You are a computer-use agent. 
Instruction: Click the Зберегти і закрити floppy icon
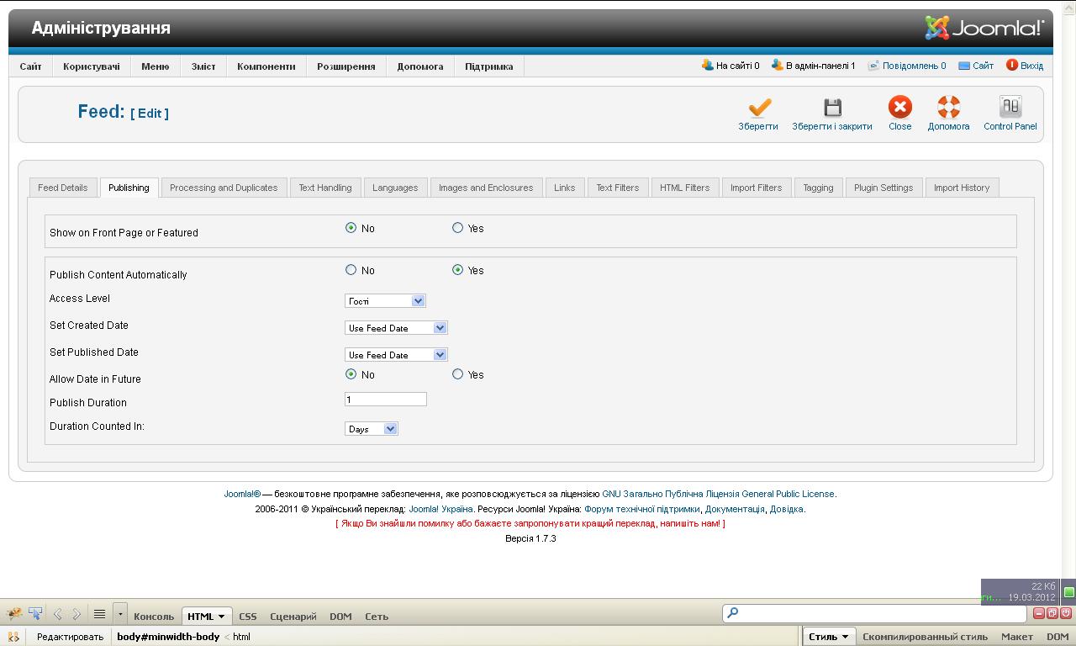coord(832,107)
